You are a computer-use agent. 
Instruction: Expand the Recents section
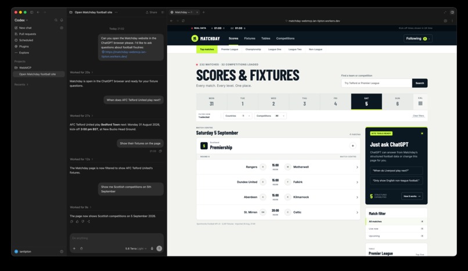[21, 85]
